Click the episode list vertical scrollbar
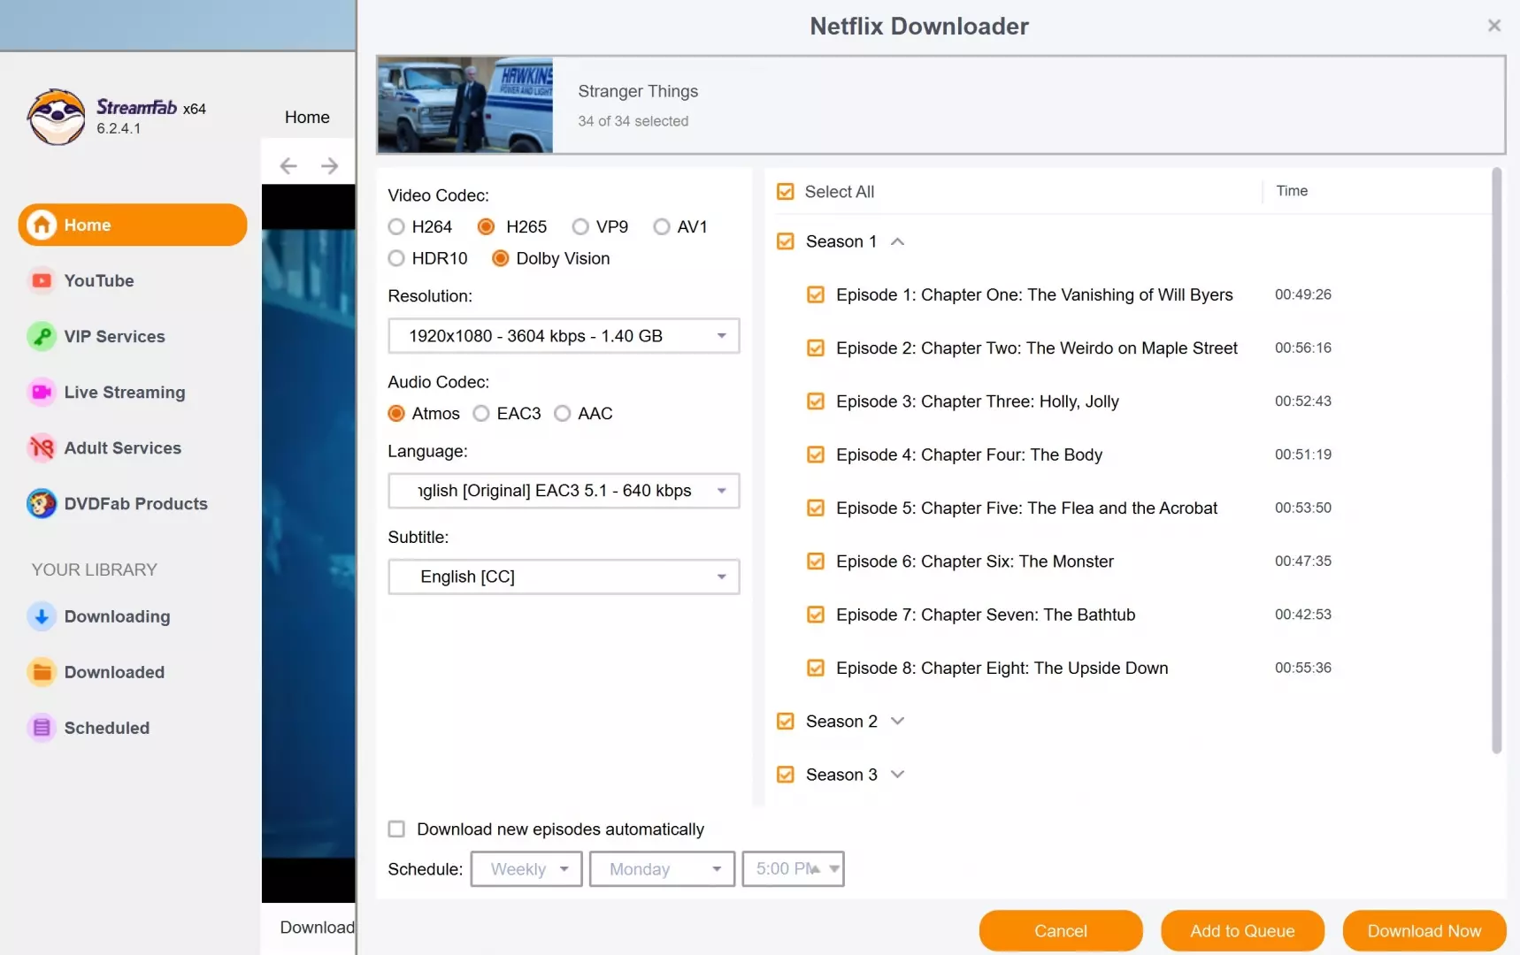Viewport: 1520px width, 955px height. [x=1497, y=460]
